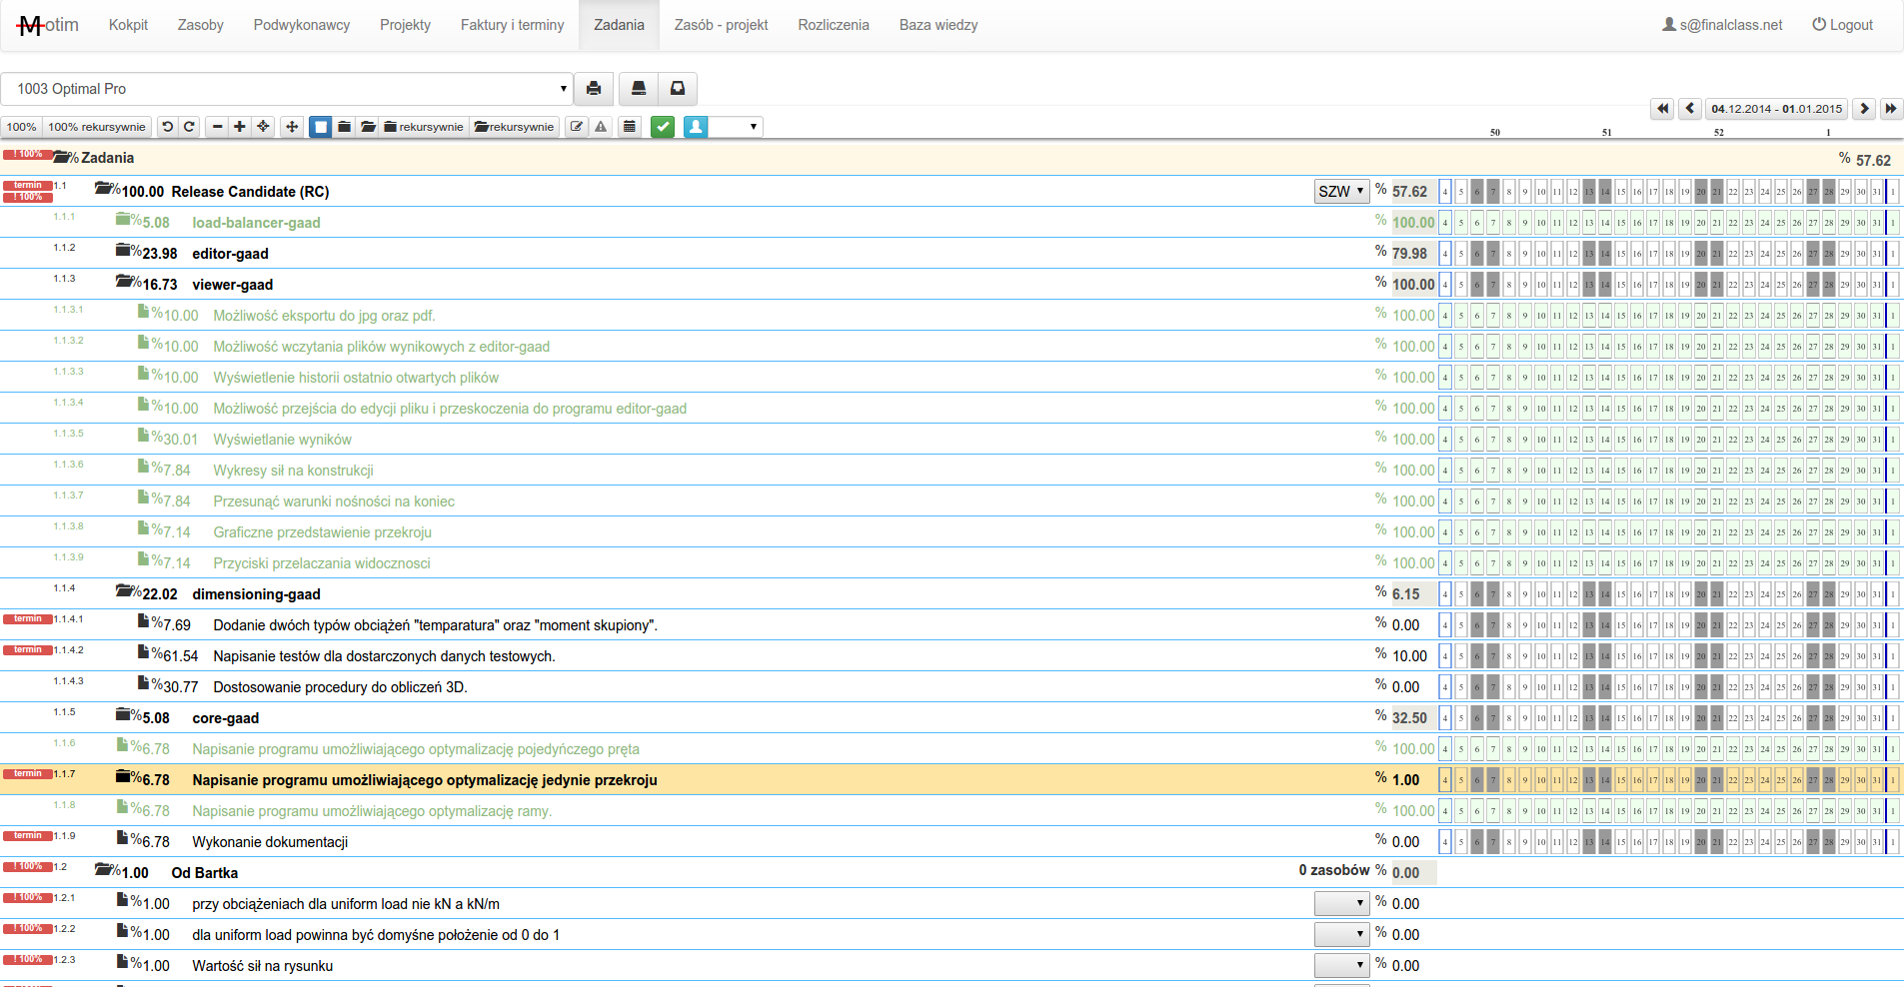This screenshot has height=987, width=1904.
Task: Toggle the blue user icon filter
Action: tap(697, 127)
